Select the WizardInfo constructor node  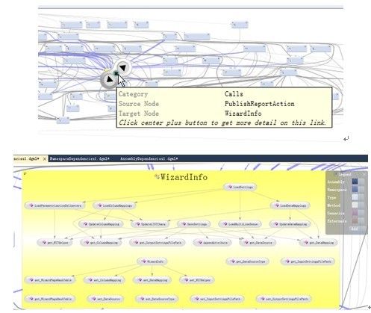tap(152, 261)
